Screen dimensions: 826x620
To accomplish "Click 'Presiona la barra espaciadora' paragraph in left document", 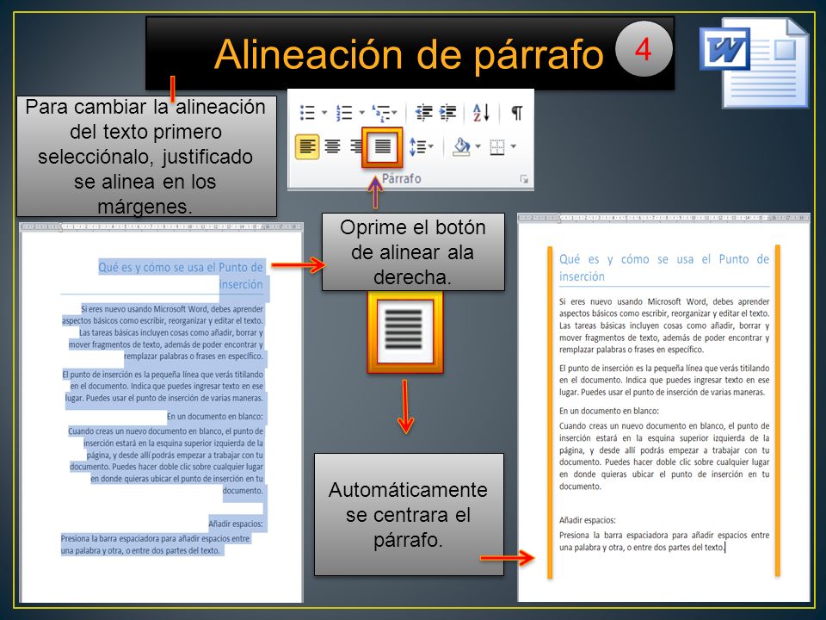I will pos(156,544).
